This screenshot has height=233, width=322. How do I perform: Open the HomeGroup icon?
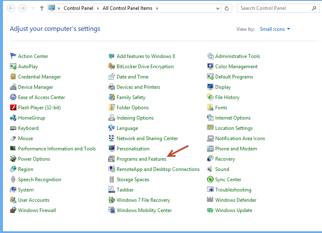[x=13, y=118]
